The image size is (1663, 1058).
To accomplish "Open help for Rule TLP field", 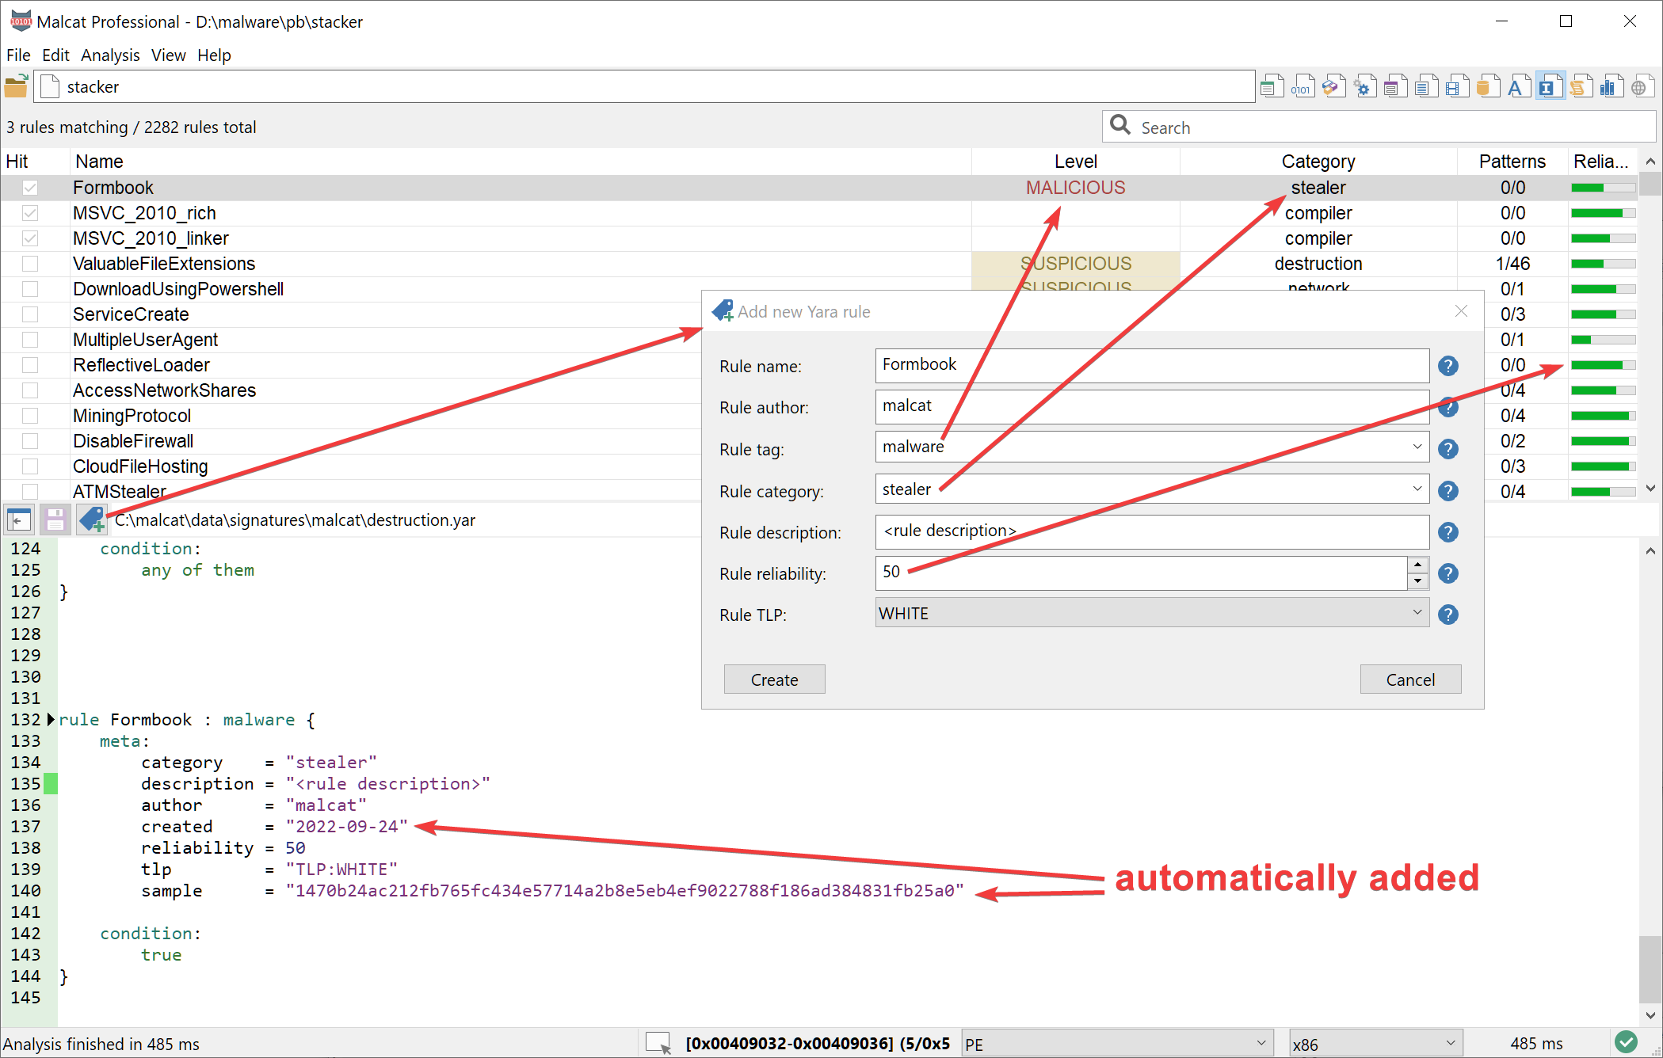I will [1448, 615].
